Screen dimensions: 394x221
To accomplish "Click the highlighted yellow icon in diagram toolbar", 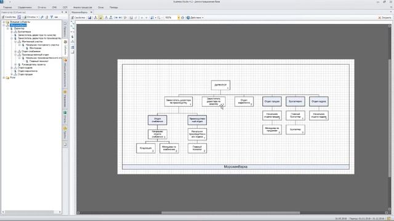I will pyautogui.click(x=100, y=18).
